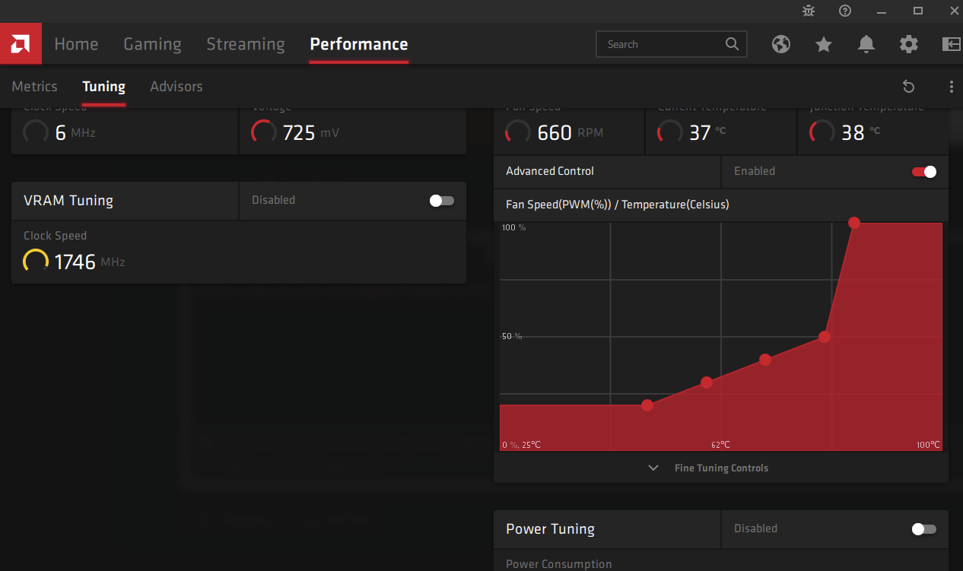Viewport: 963px width, 571px height.
Task: Go to the Gaming tab
Action: (x=152, y=44)
